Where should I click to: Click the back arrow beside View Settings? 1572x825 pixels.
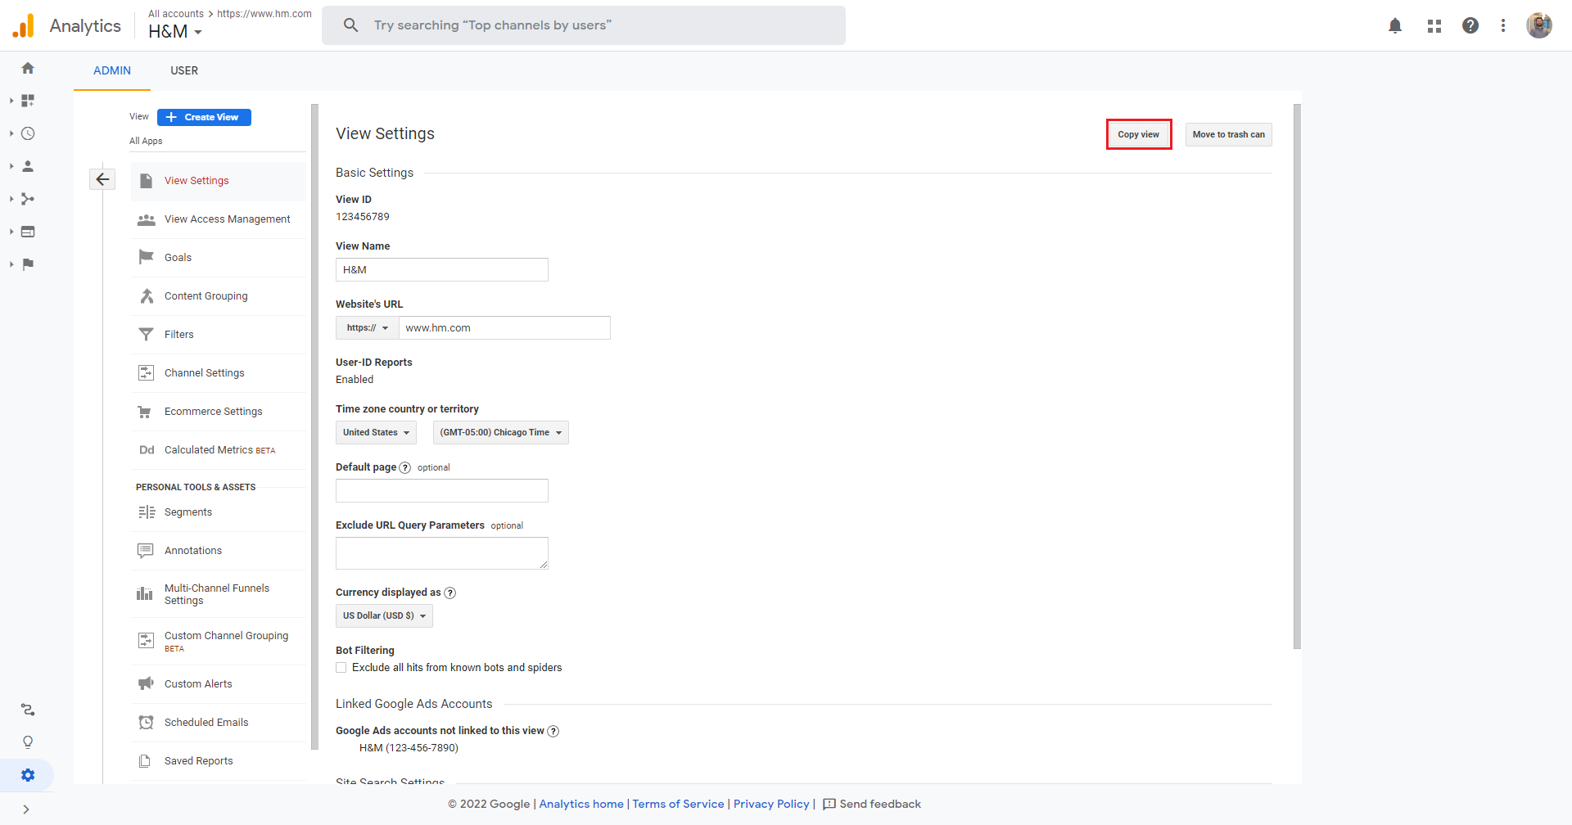[x=102, y=179]
